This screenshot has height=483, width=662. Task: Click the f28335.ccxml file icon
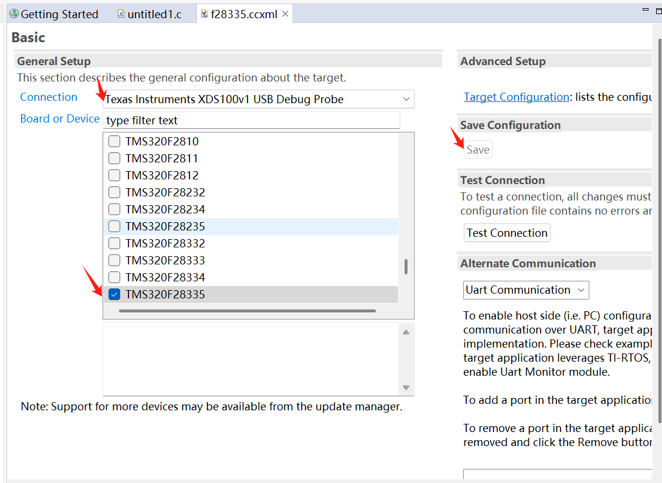click(x=204, y=14)
